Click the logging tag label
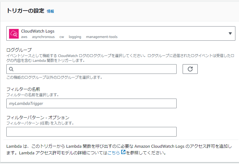Screen dimensions: 239x164 [x=75, y=37]
